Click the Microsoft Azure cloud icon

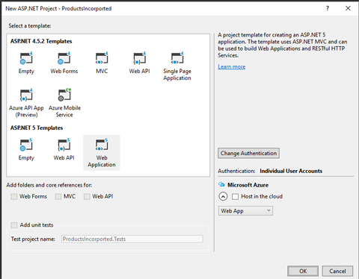pyautogui.click(x=221, y=184)
